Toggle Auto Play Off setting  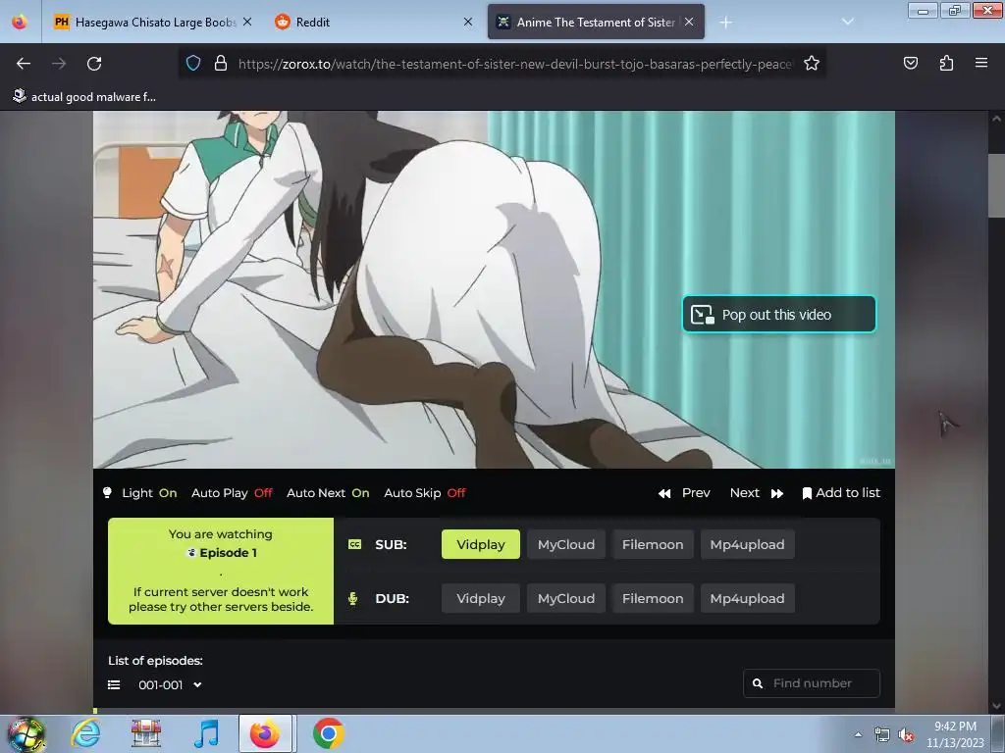coord(232,493)
